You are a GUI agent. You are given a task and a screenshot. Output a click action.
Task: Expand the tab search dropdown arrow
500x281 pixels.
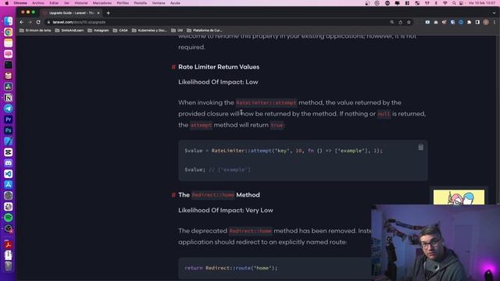495,13
